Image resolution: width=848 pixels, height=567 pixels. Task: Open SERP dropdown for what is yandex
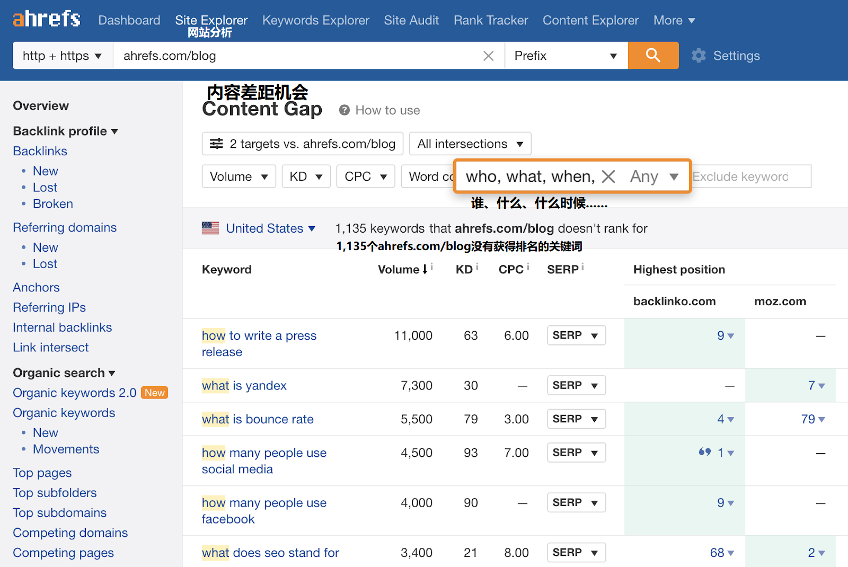(x=576, y=385)
